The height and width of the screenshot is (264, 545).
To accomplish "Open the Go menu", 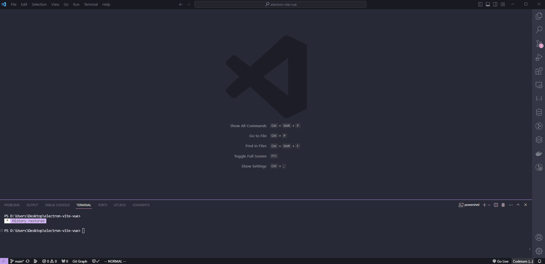I will coord(66,4).
